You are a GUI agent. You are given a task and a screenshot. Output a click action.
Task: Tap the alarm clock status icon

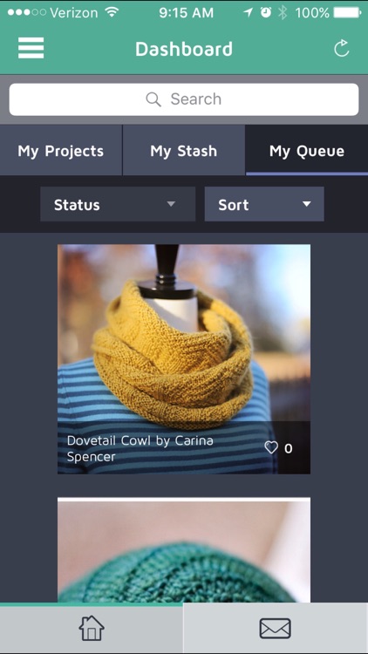pos(266,12)
